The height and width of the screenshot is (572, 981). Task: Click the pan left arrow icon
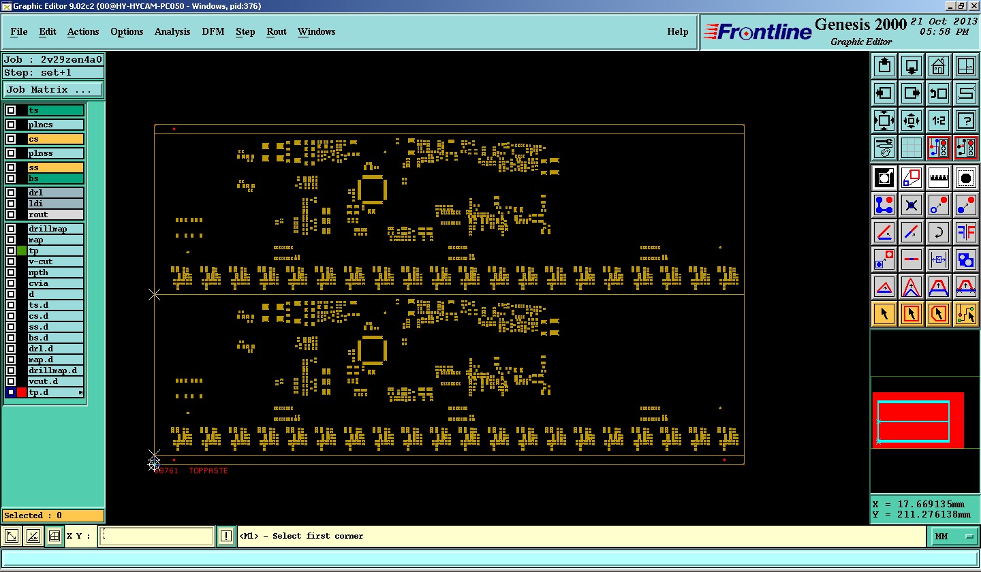point(884,93)
